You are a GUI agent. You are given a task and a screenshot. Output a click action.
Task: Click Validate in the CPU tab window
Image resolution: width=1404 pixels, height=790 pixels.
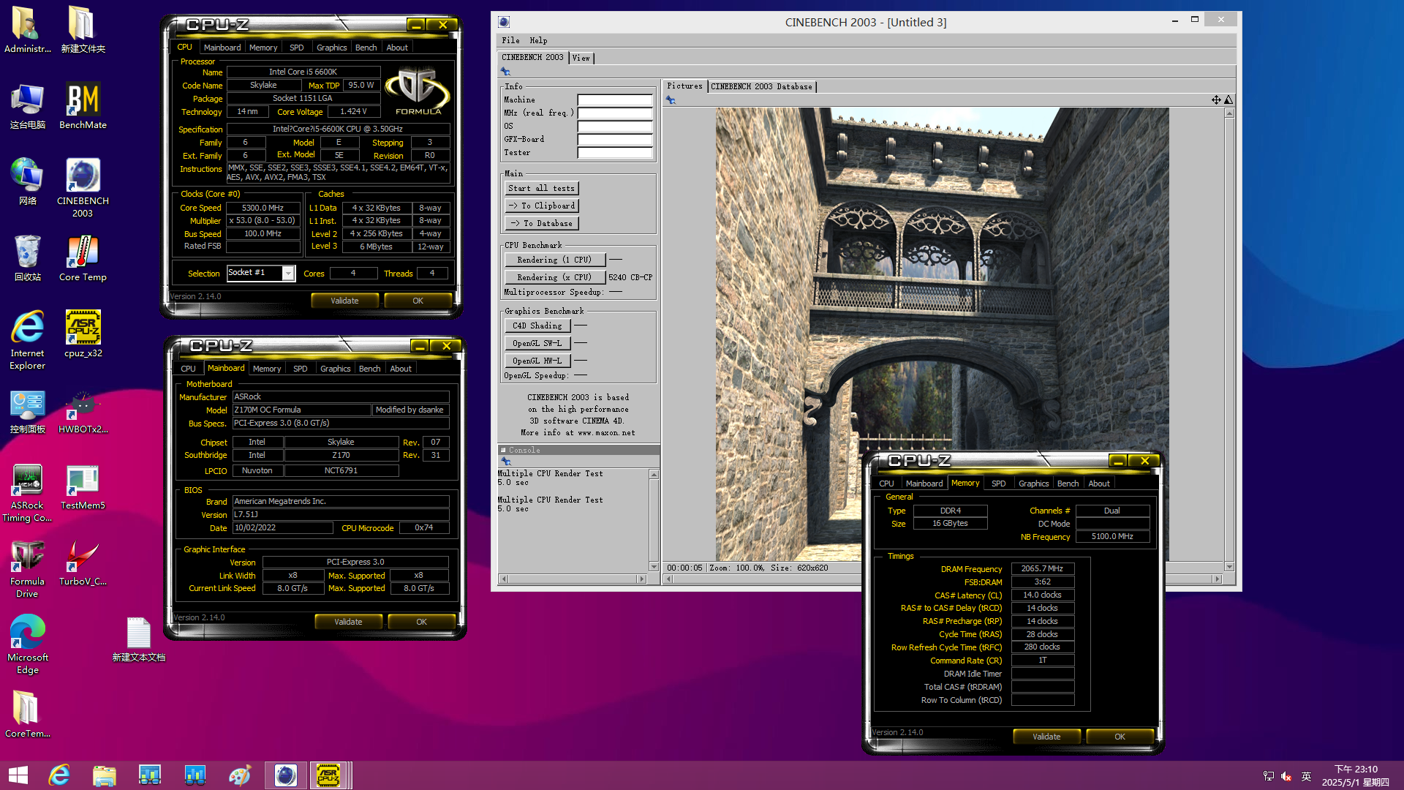coord(344,301)
